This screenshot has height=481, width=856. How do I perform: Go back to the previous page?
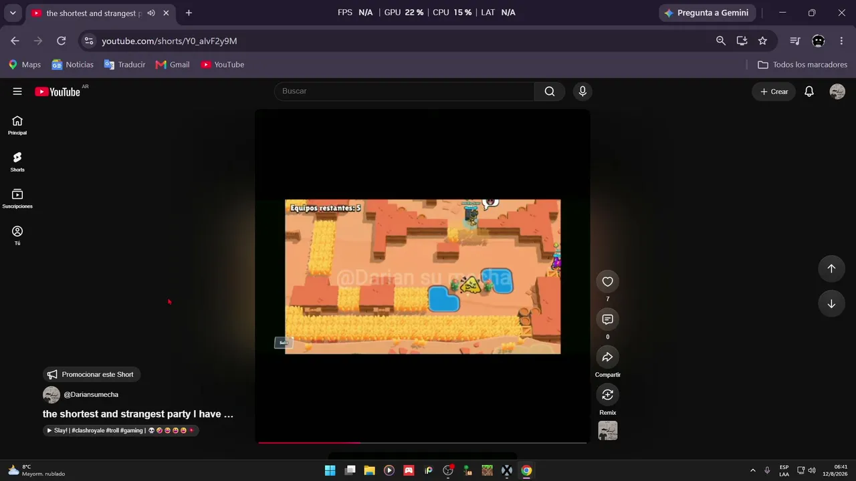[x=15, y=41]
